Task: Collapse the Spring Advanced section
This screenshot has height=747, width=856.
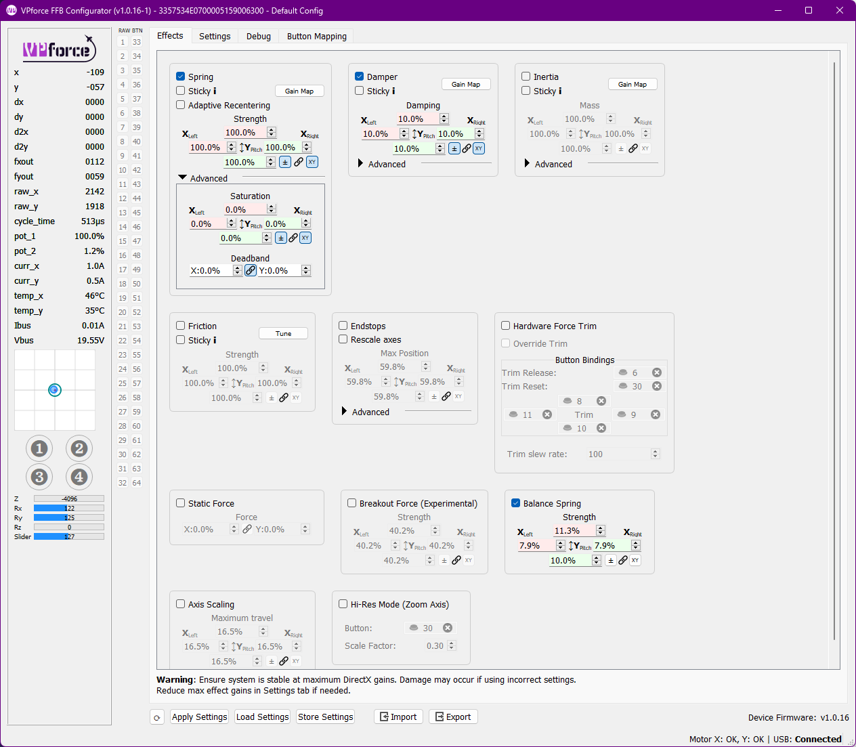Action: [x=182, y=178]
